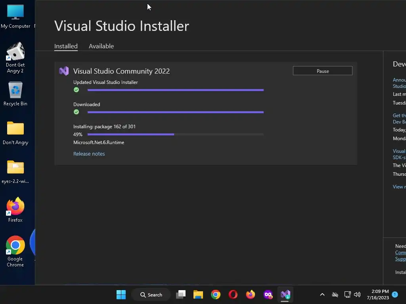Pause the Visual Studio installation
Image resolution: width=406 pixels, height=304 pixels.
pyautogui.click(x=322, y=71)
